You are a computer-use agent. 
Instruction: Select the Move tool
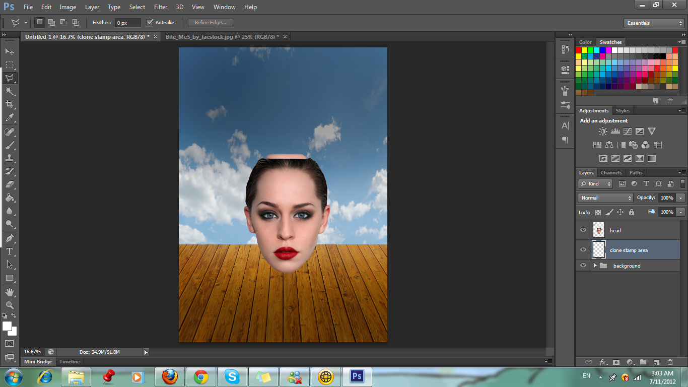tap(10, 52)
